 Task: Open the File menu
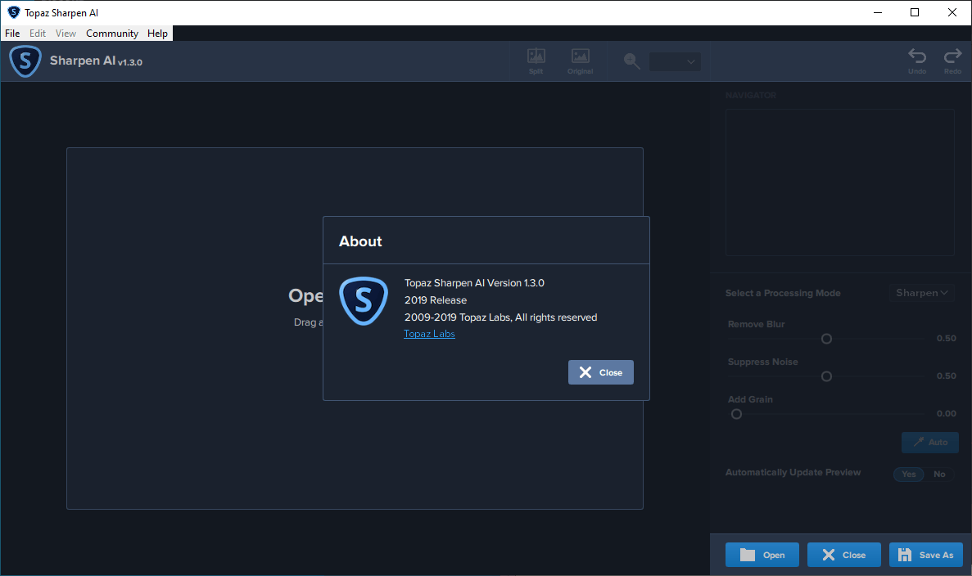pyautogui.click(x=12, y=34)
